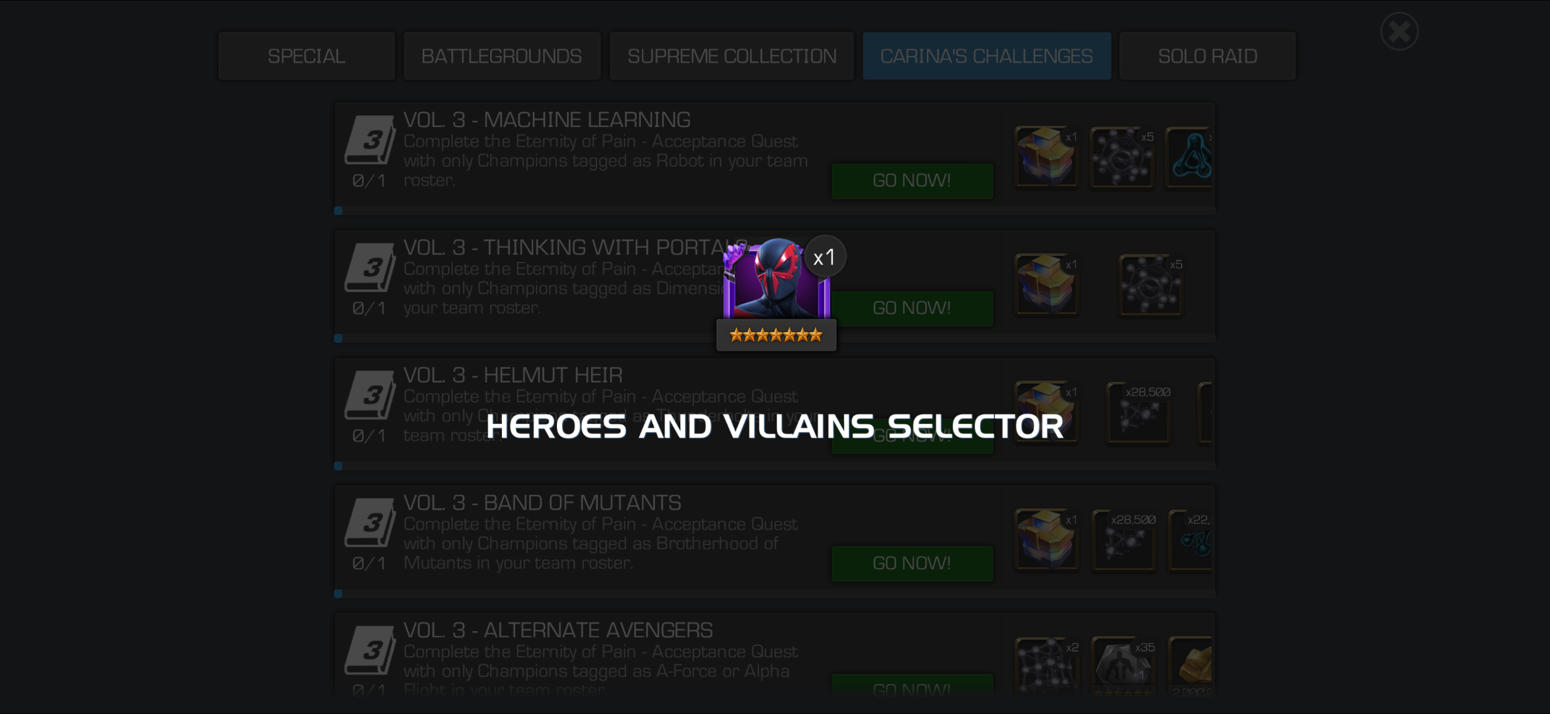This screenshot has width=1550, height=714.
Task: Tap the x5 catalyst reward in Machine Learning
Action: coord(1122,157)
